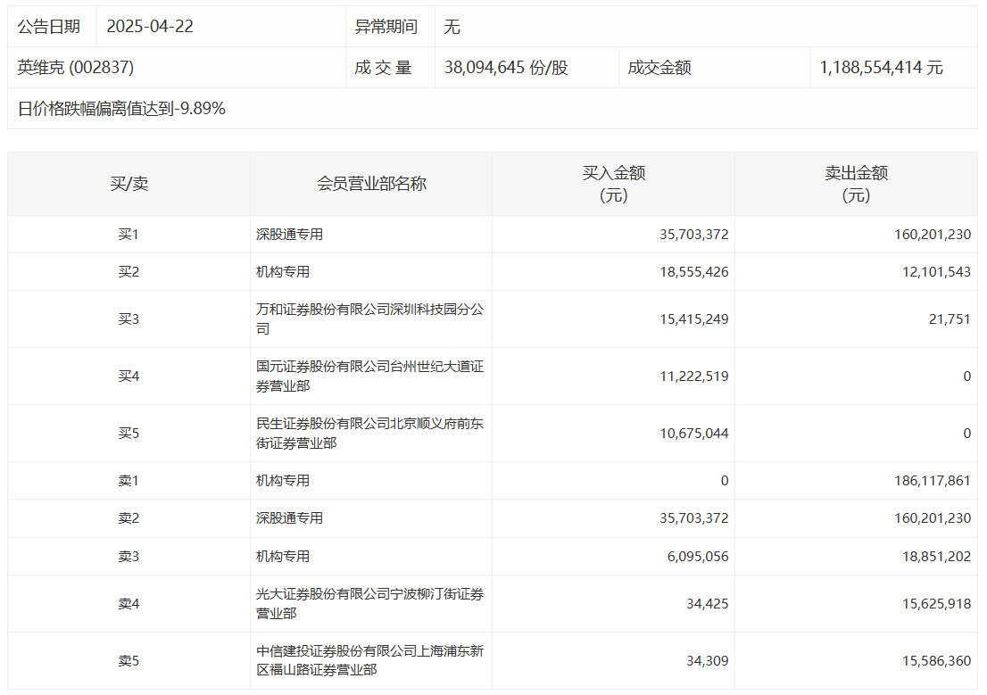The width and height of the screenshot is (987, 695).
Task: Open 国元证券 台州世纪大道 branch entry
Action: click(369, 376)
